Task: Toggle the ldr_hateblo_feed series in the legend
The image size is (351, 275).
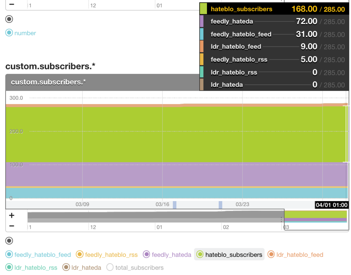Action: [295, 255]
